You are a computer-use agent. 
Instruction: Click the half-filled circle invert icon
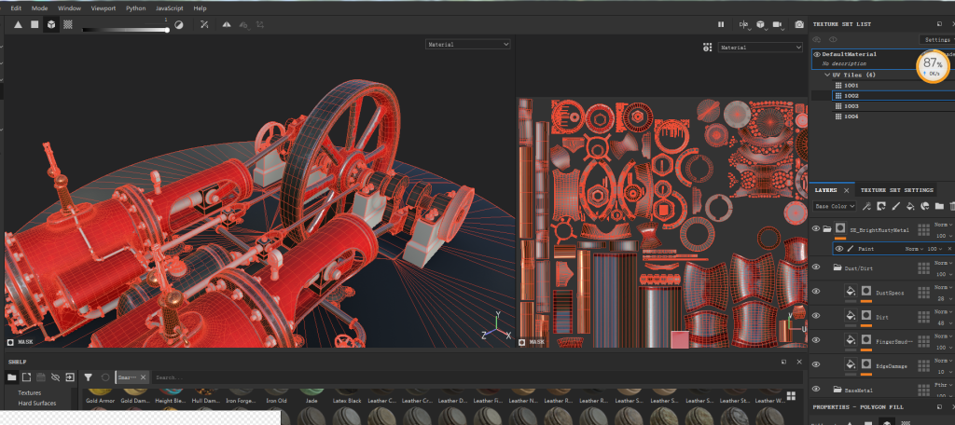click(179, 25)
